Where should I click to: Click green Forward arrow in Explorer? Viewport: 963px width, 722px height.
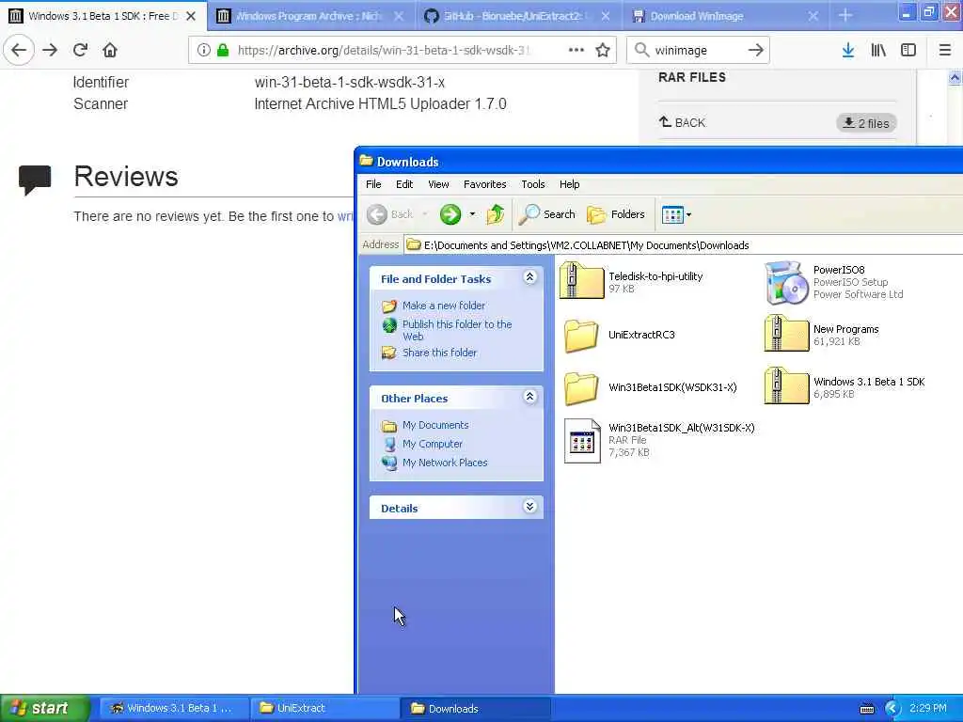pos(450,214)
